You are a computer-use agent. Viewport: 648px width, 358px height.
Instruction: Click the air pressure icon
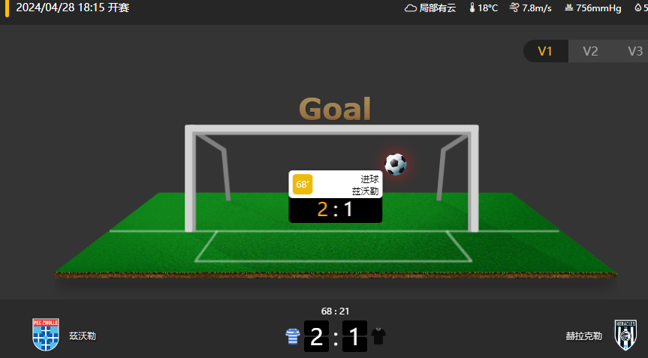point(568,8)
